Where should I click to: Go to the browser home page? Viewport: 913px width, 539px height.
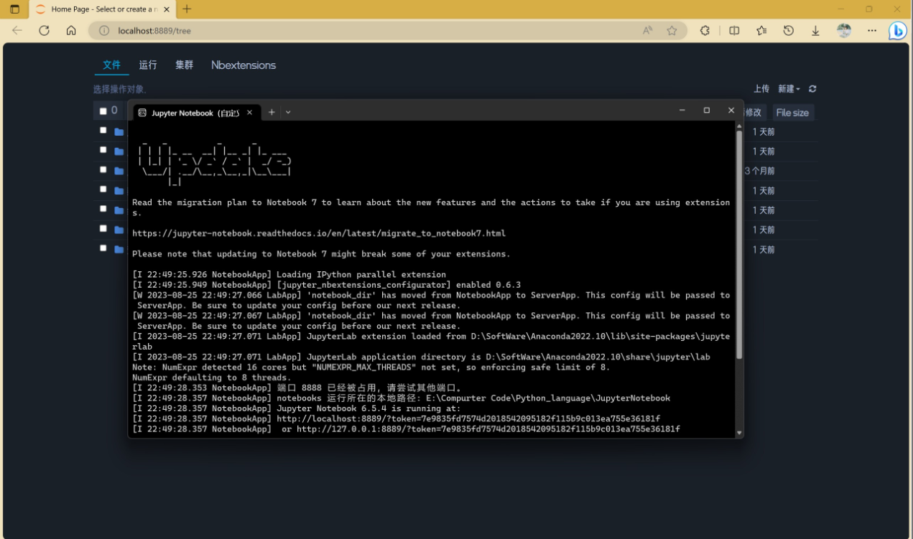click(70, 31)
